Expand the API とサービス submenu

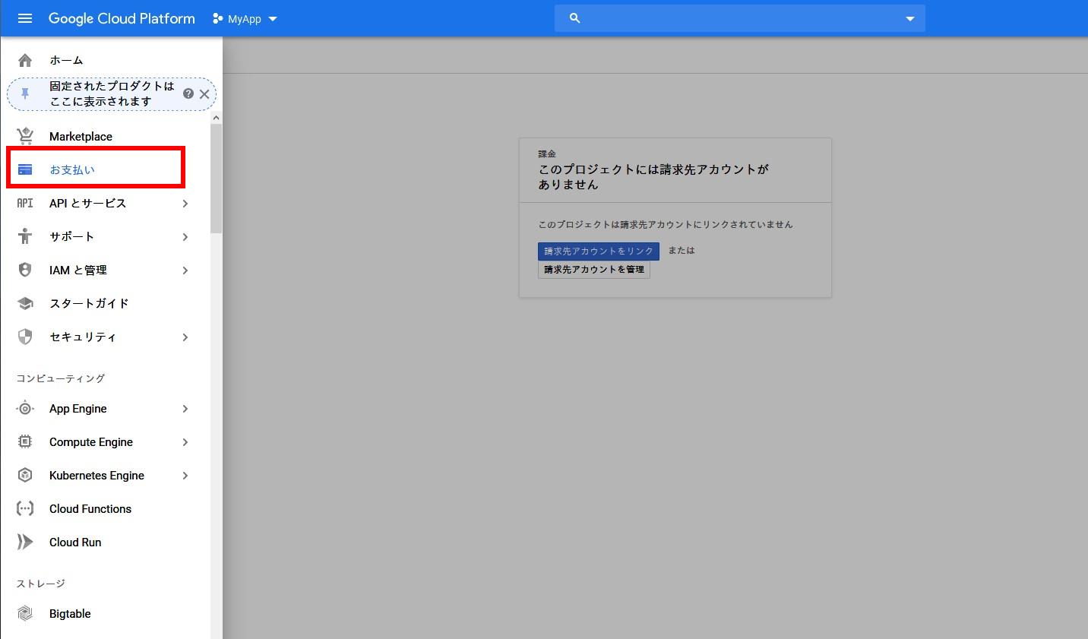tap(185, 204)
